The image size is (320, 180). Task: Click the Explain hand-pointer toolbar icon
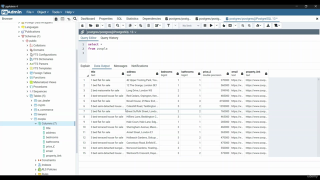tap(223, 25)
